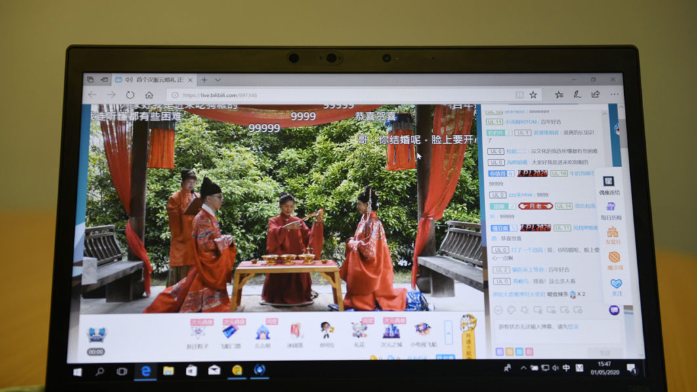
Task: Mute the tab using its speaker icon
Action: (129, 80)
